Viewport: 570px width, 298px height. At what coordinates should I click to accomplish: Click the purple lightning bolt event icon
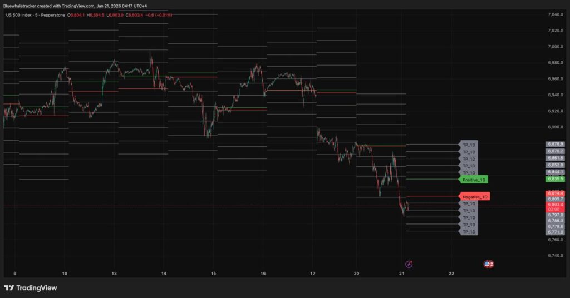[x=409, y=264]
